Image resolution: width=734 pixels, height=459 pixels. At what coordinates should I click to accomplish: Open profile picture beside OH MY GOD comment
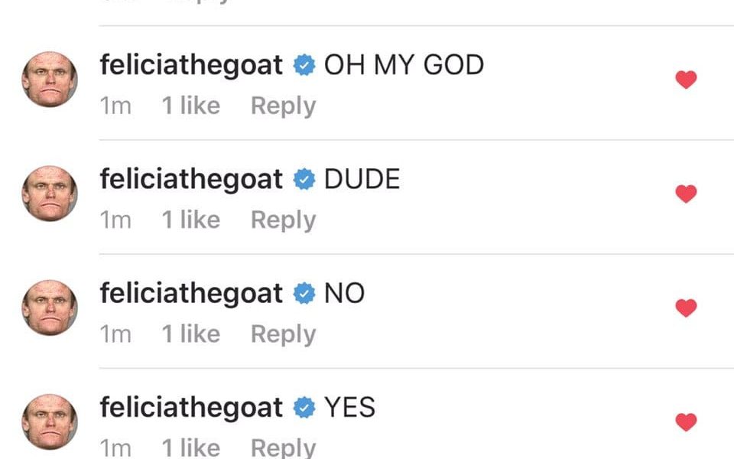coord(50,79)
